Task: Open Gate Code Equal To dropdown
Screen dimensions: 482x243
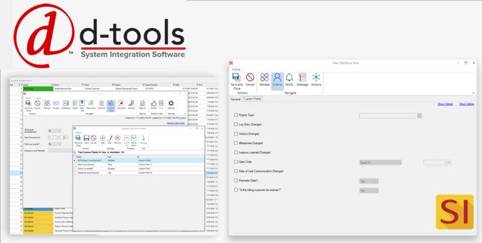Action: (380, 162)
